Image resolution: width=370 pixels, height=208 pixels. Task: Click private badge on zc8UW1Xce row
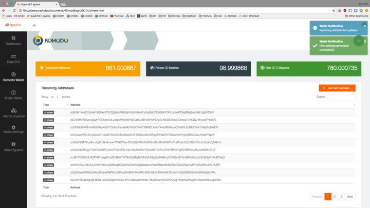pyautogui.click(x=48, y=112)
